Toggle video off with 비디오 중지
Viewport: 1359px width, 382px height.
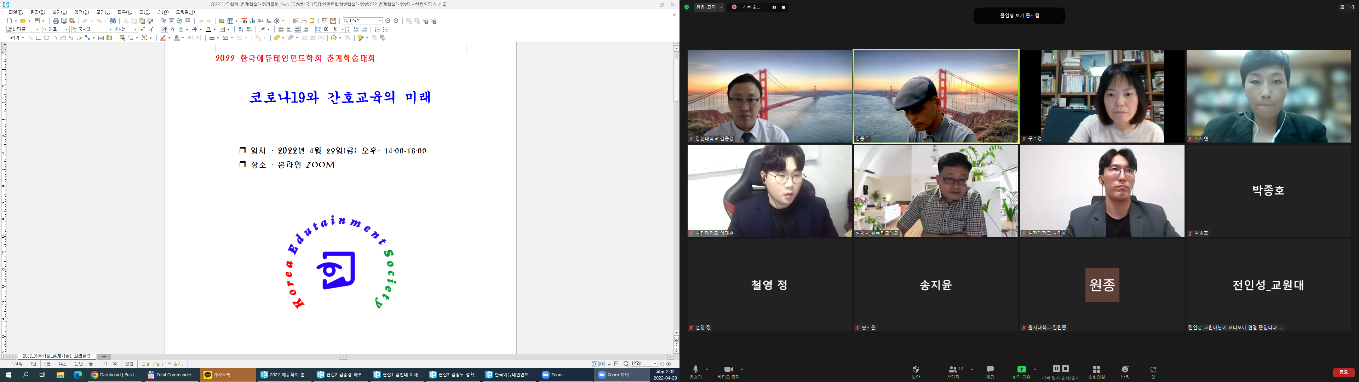tap(728, 369)
